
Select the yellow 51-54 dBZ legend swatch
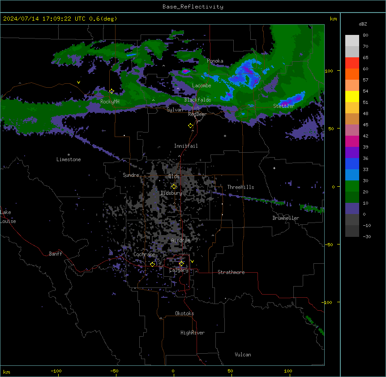click(352, 96)
